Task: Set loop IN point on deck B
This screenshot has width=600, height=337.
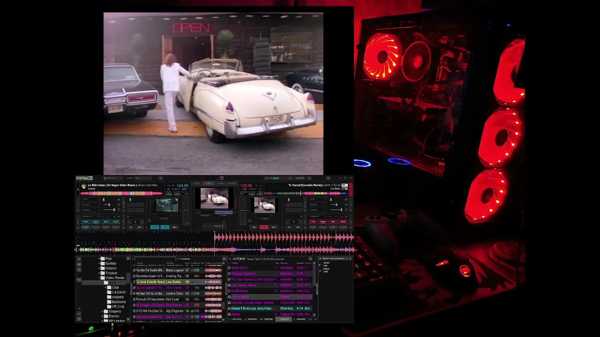Action: (289, 227)
